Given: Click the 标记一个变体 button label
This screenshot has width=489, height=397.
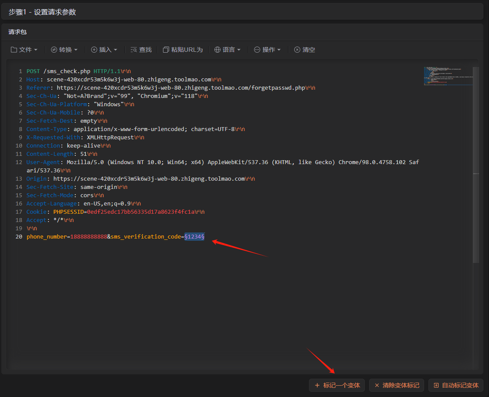Looking at the screenshot, I should click(342, 386).
